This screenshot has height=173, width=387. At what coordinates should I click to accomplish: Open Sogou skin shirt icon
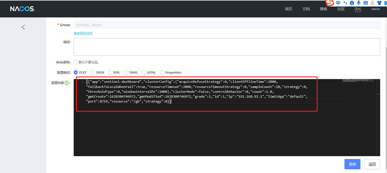(379, 3)
